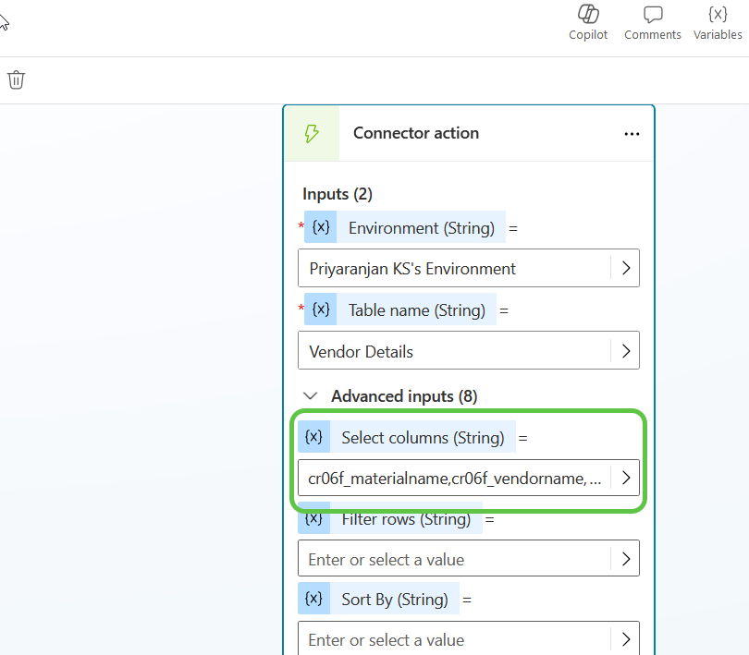This screenshot has height=655, width=749.
Task: Click the Environment expression token icon
Action: pyautogui.click(x=320, y=226)
